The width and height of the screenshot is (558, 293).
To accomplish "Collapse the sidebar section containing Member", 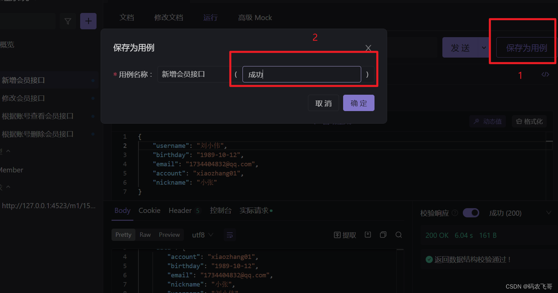I will point(8,151).
